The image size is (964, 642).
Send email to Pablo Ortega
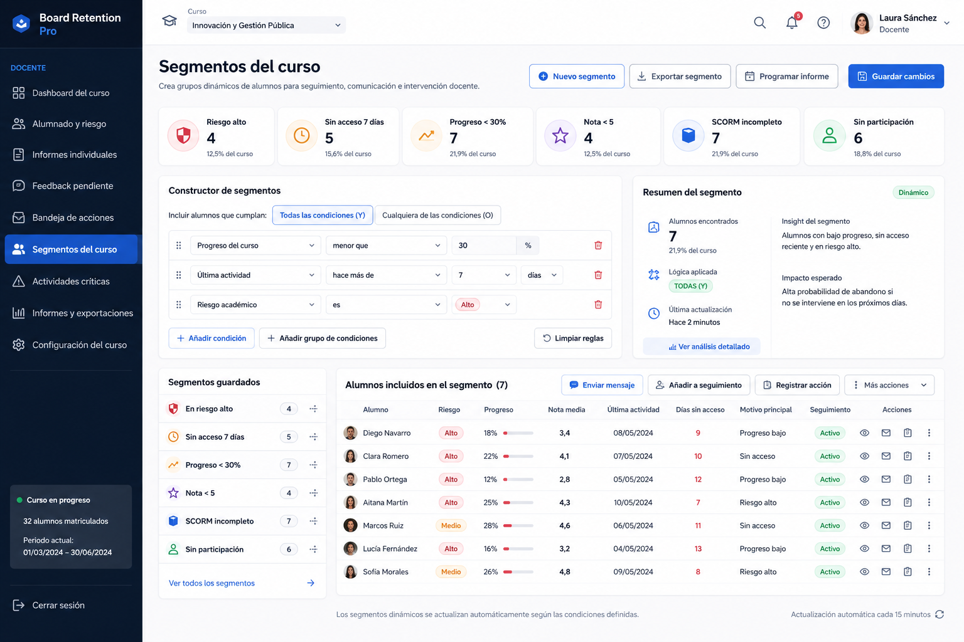[886, 479]
